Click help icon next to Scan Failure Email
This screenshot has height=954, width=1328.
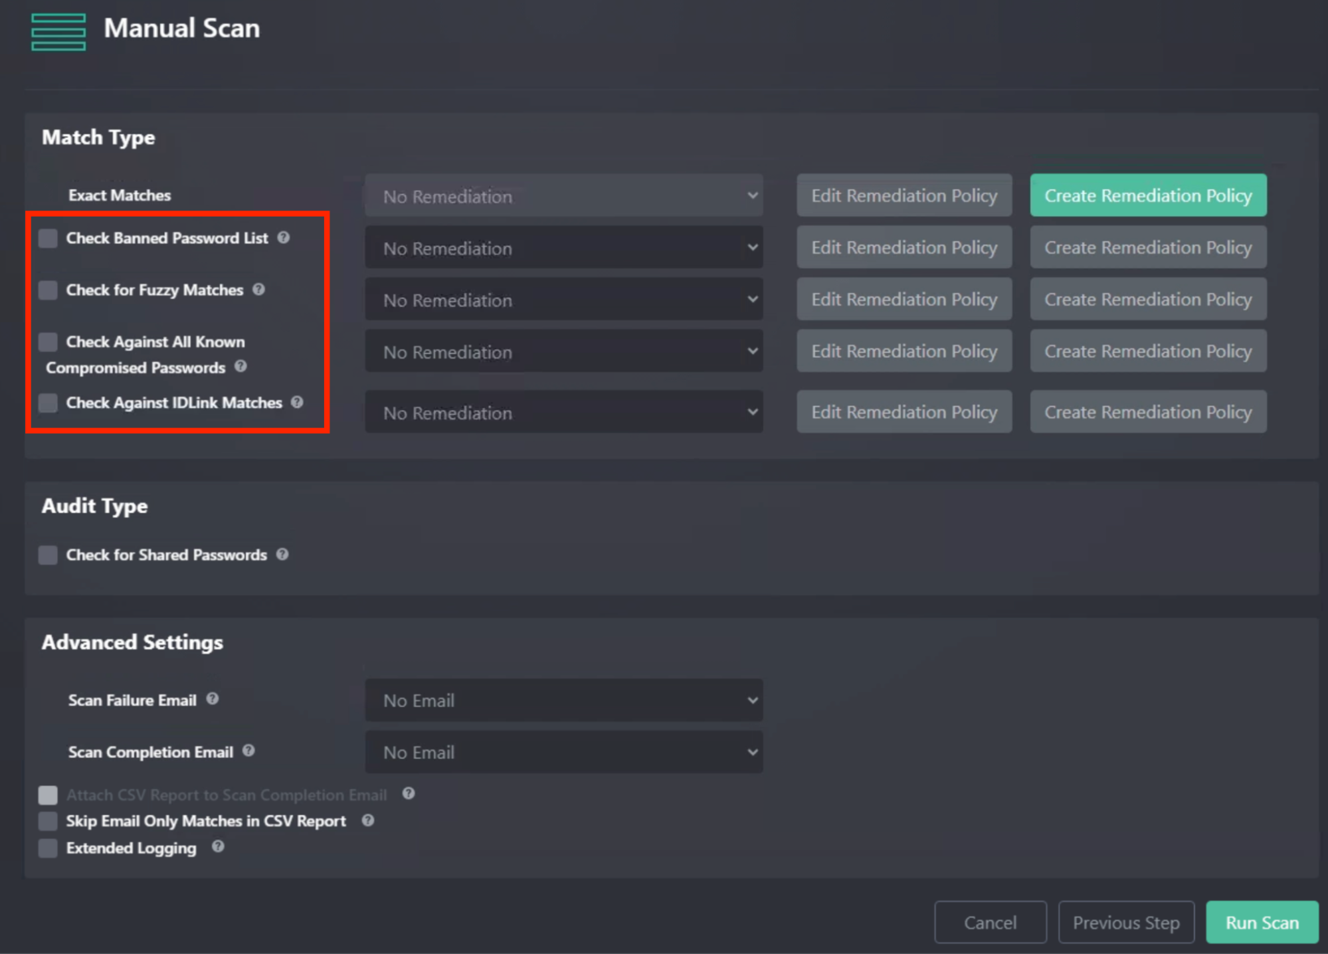coord(212,699)
